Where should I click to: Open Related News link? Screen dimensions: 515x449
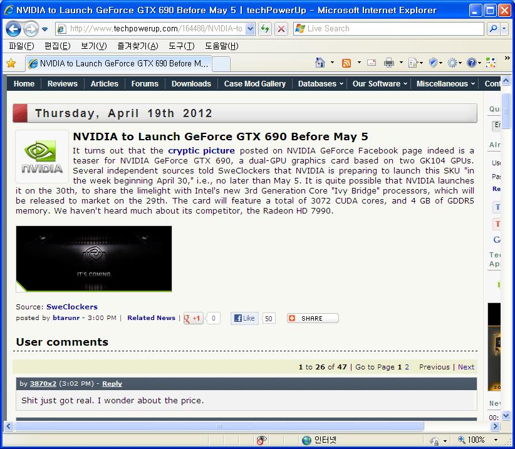click(152, 317)
